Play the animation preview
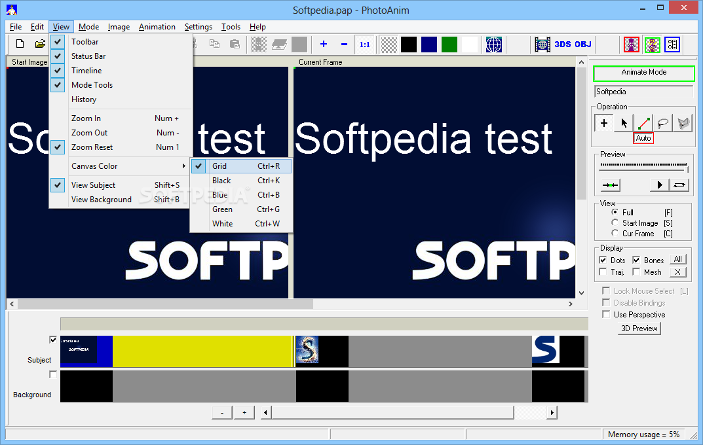The width and height of the screenshot is (703, 445). (x=660, y=185)
